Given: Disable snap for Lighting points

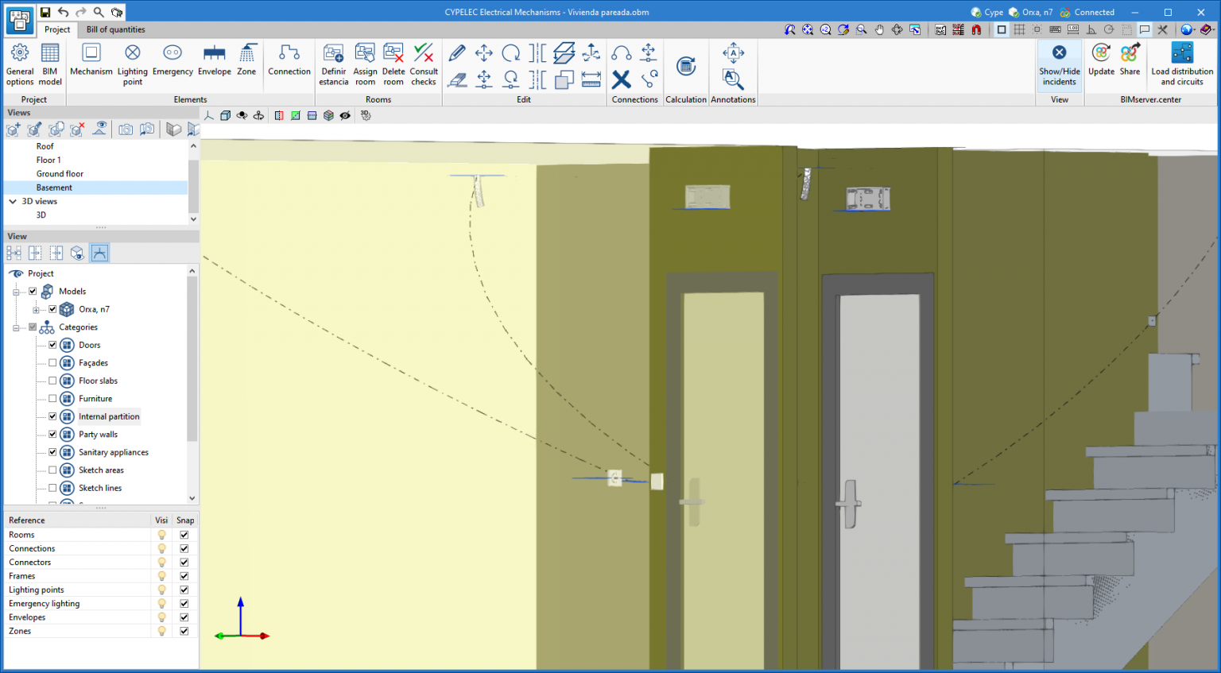Looking at the screenshot, I should point(184,590).
